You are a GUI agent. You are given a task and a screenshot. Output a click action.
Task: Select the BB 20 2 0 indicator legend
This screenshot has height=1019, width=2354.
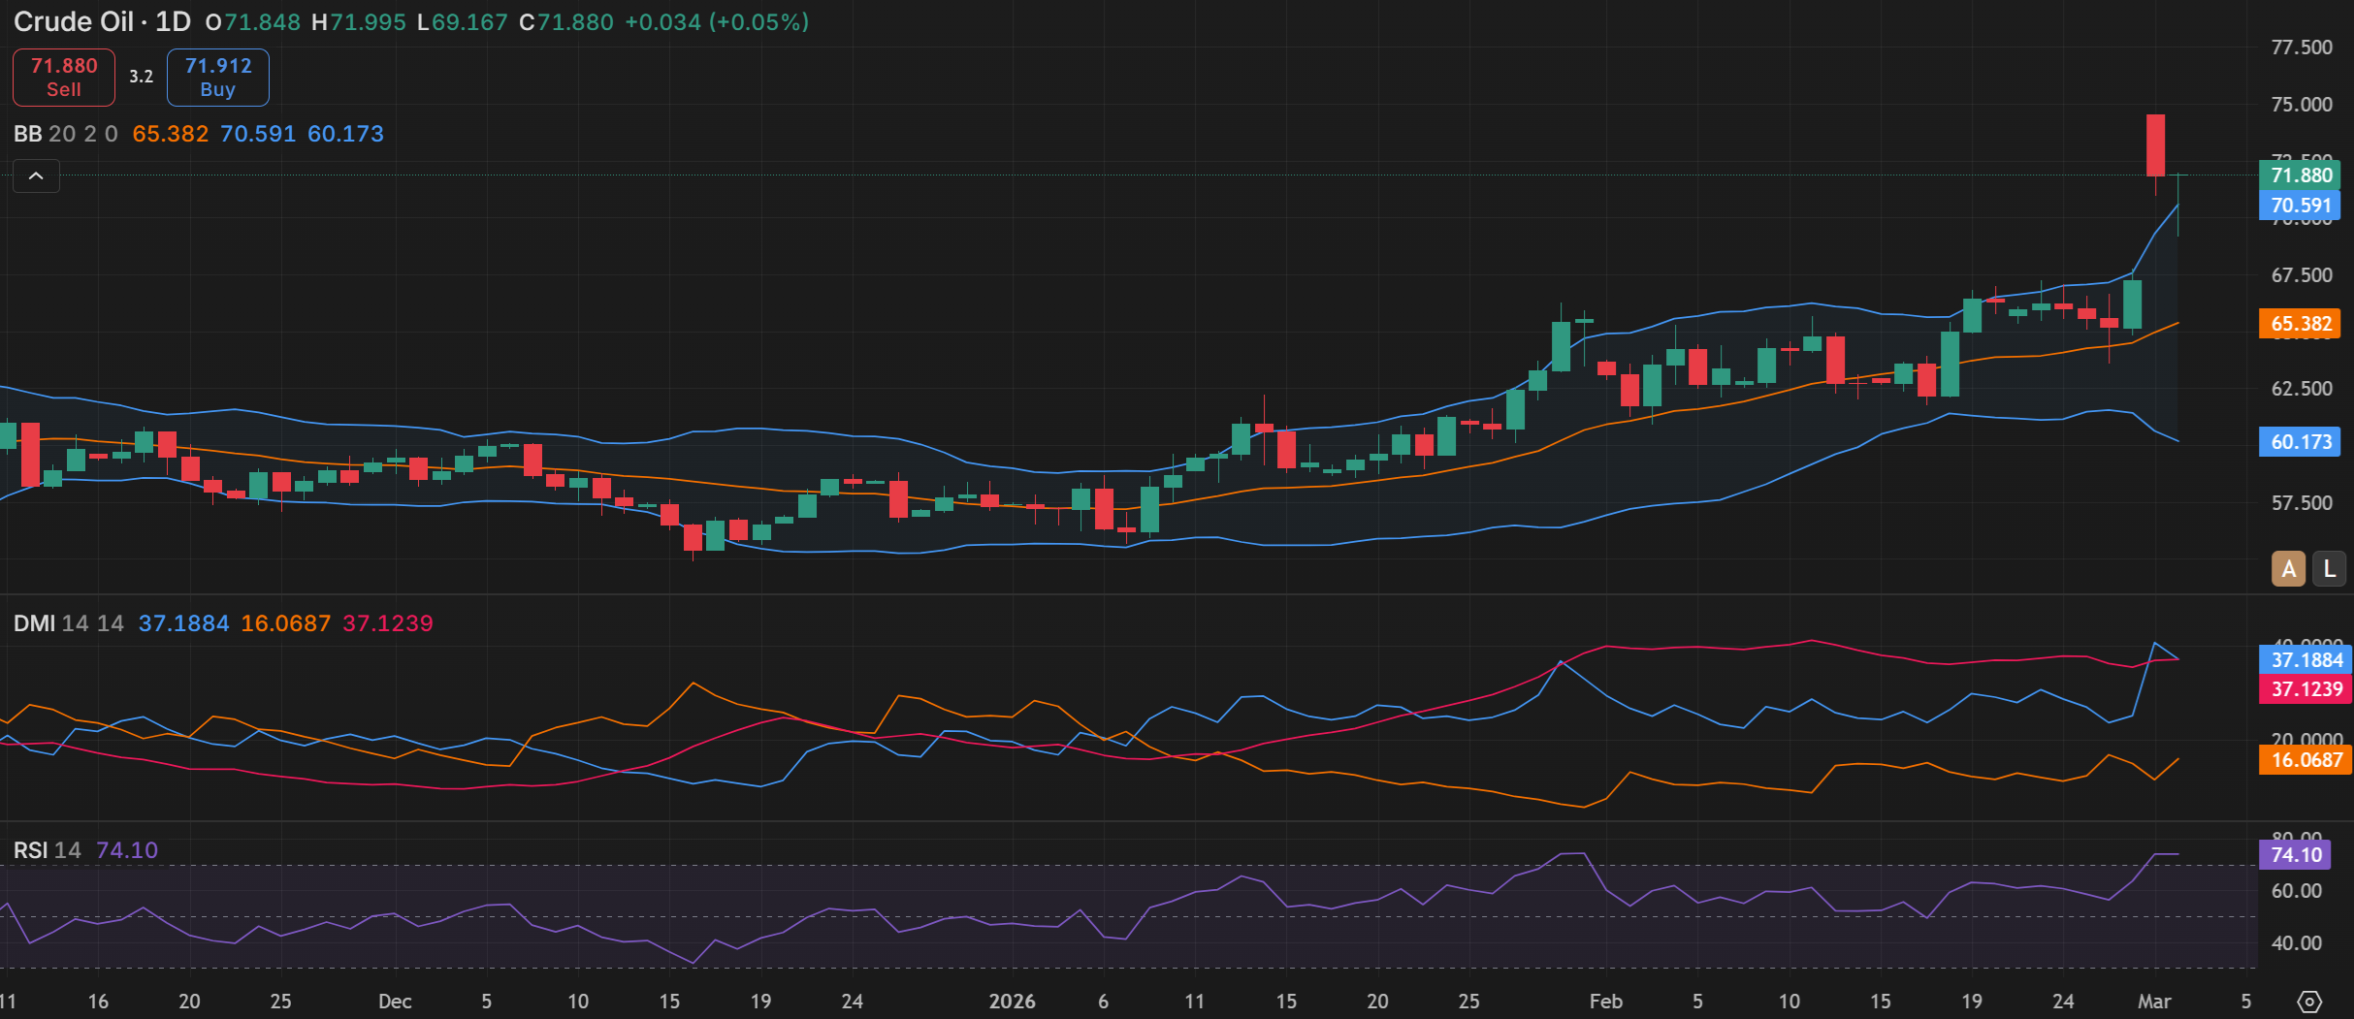(65, 134)
